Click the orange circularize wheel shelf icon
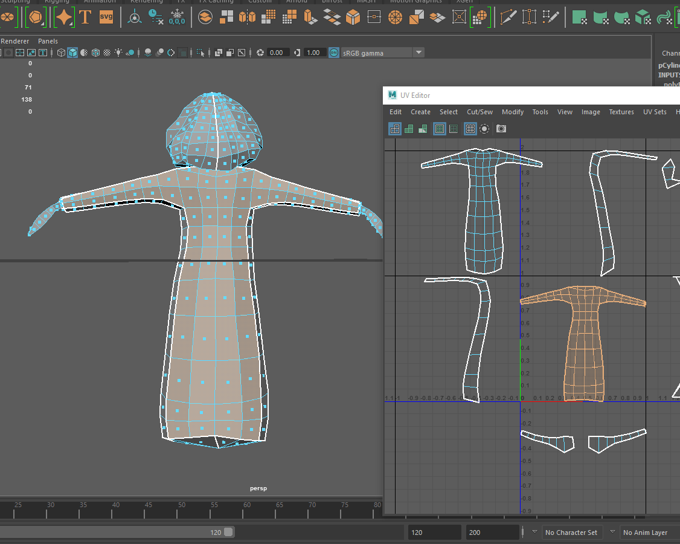Screen dimensions: 680x544 point(395,18)
